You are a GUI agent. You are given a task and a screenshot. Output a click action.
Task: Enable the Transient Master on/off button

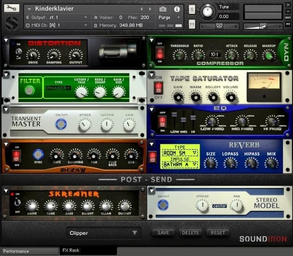(61, 124)
